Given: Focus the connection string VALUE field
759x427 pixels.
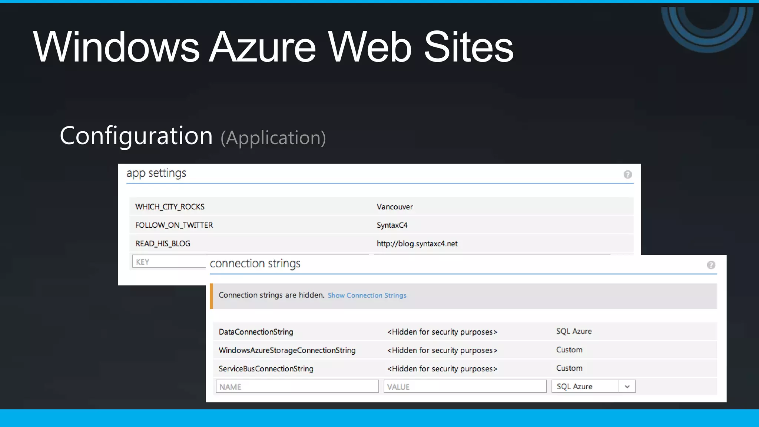Looking at the screenshot, I should (x=465, y=386).
